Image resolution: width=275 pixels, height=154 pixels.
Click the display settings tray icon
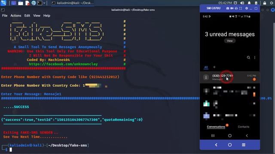pos(235,3)
